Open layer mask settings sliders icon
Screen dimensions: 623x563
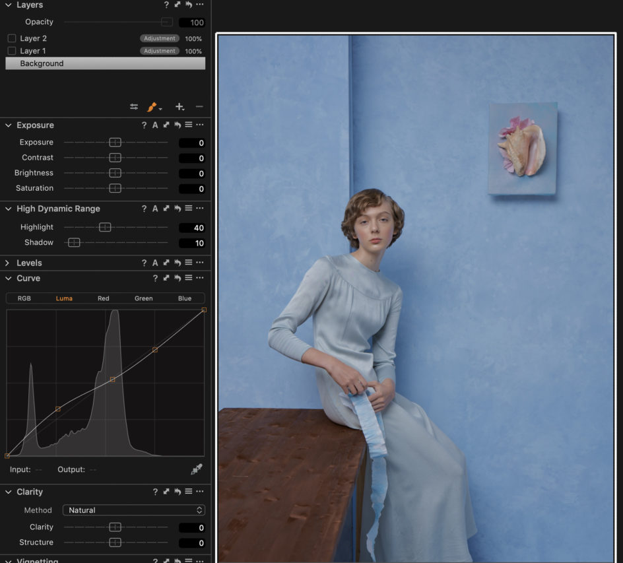pyautogui.click(x=134, y=106)
